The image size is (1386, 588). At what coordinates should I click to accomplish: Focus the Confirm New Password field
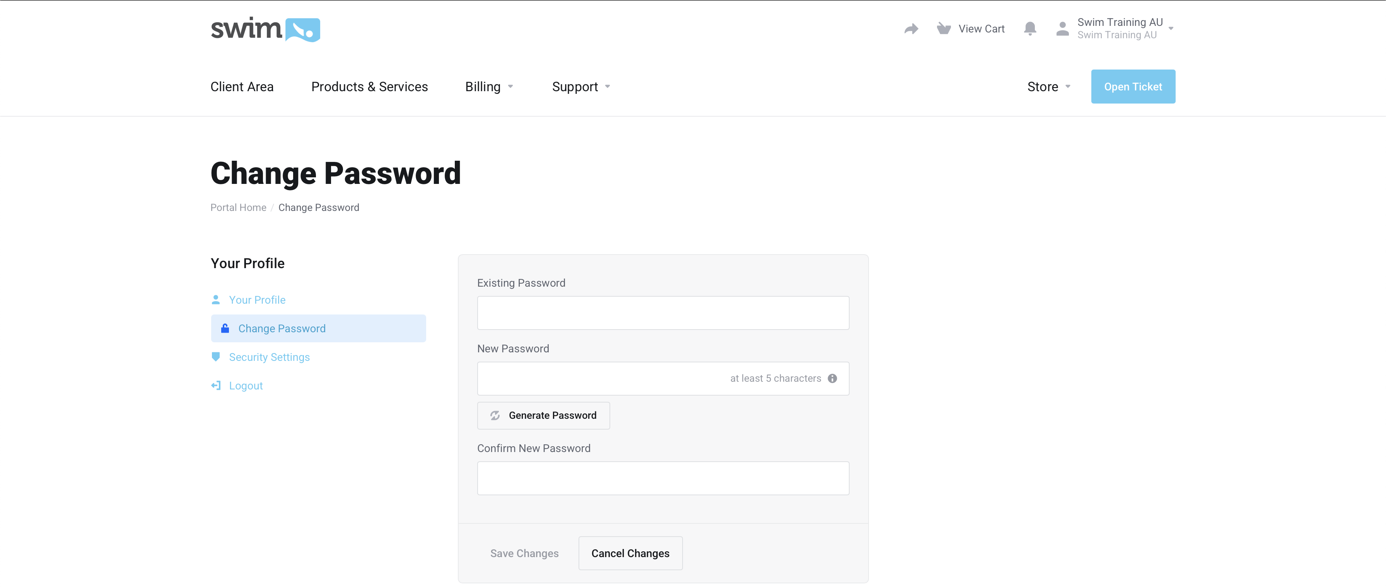tap(663, 478)
